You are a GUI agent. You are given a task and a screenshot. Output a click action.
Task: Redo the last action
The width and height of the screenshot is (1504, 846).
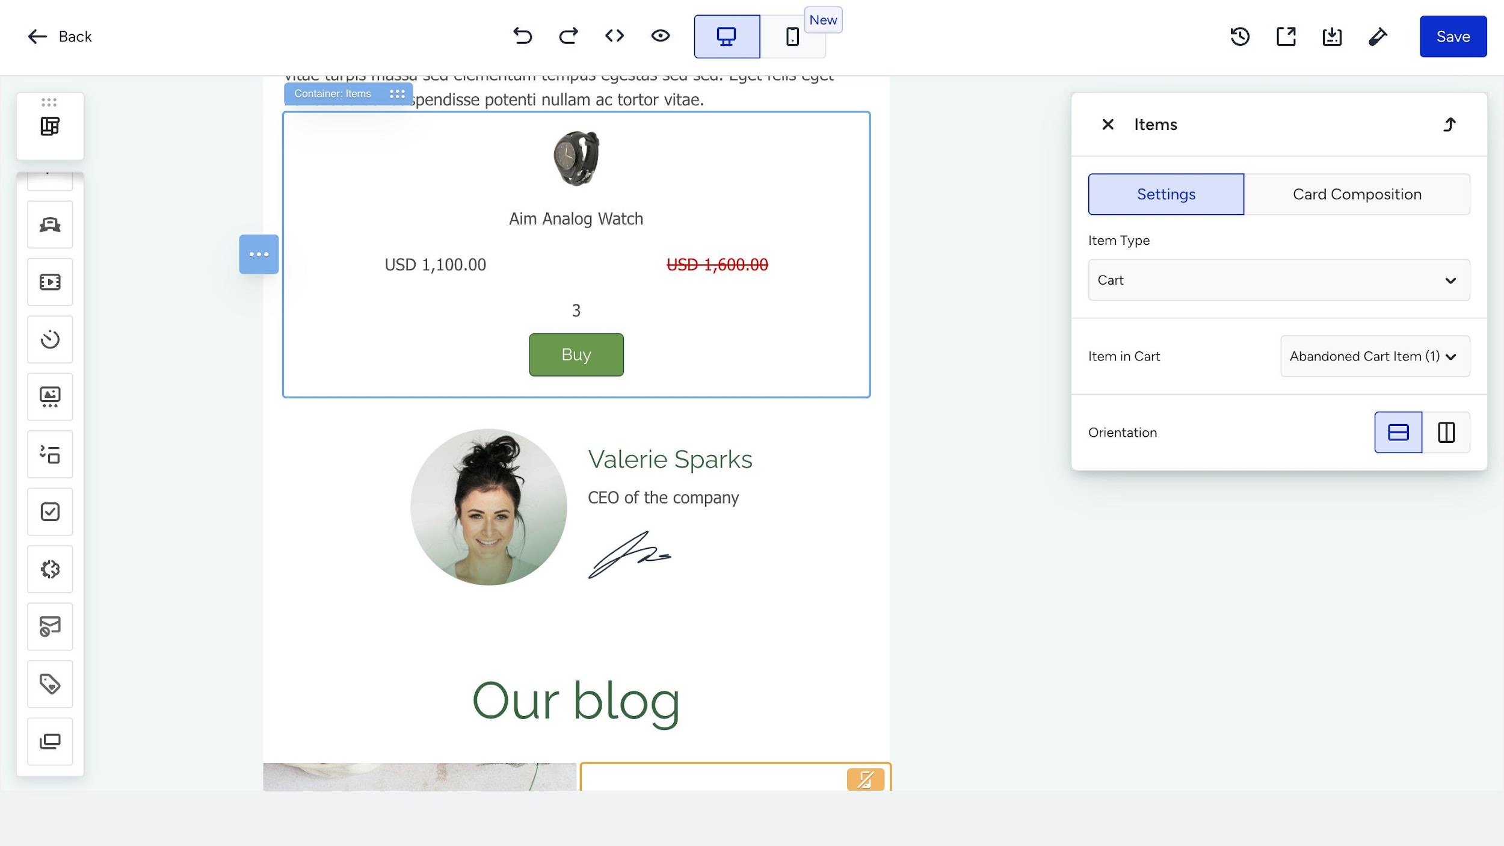click(x=568, y=36)
